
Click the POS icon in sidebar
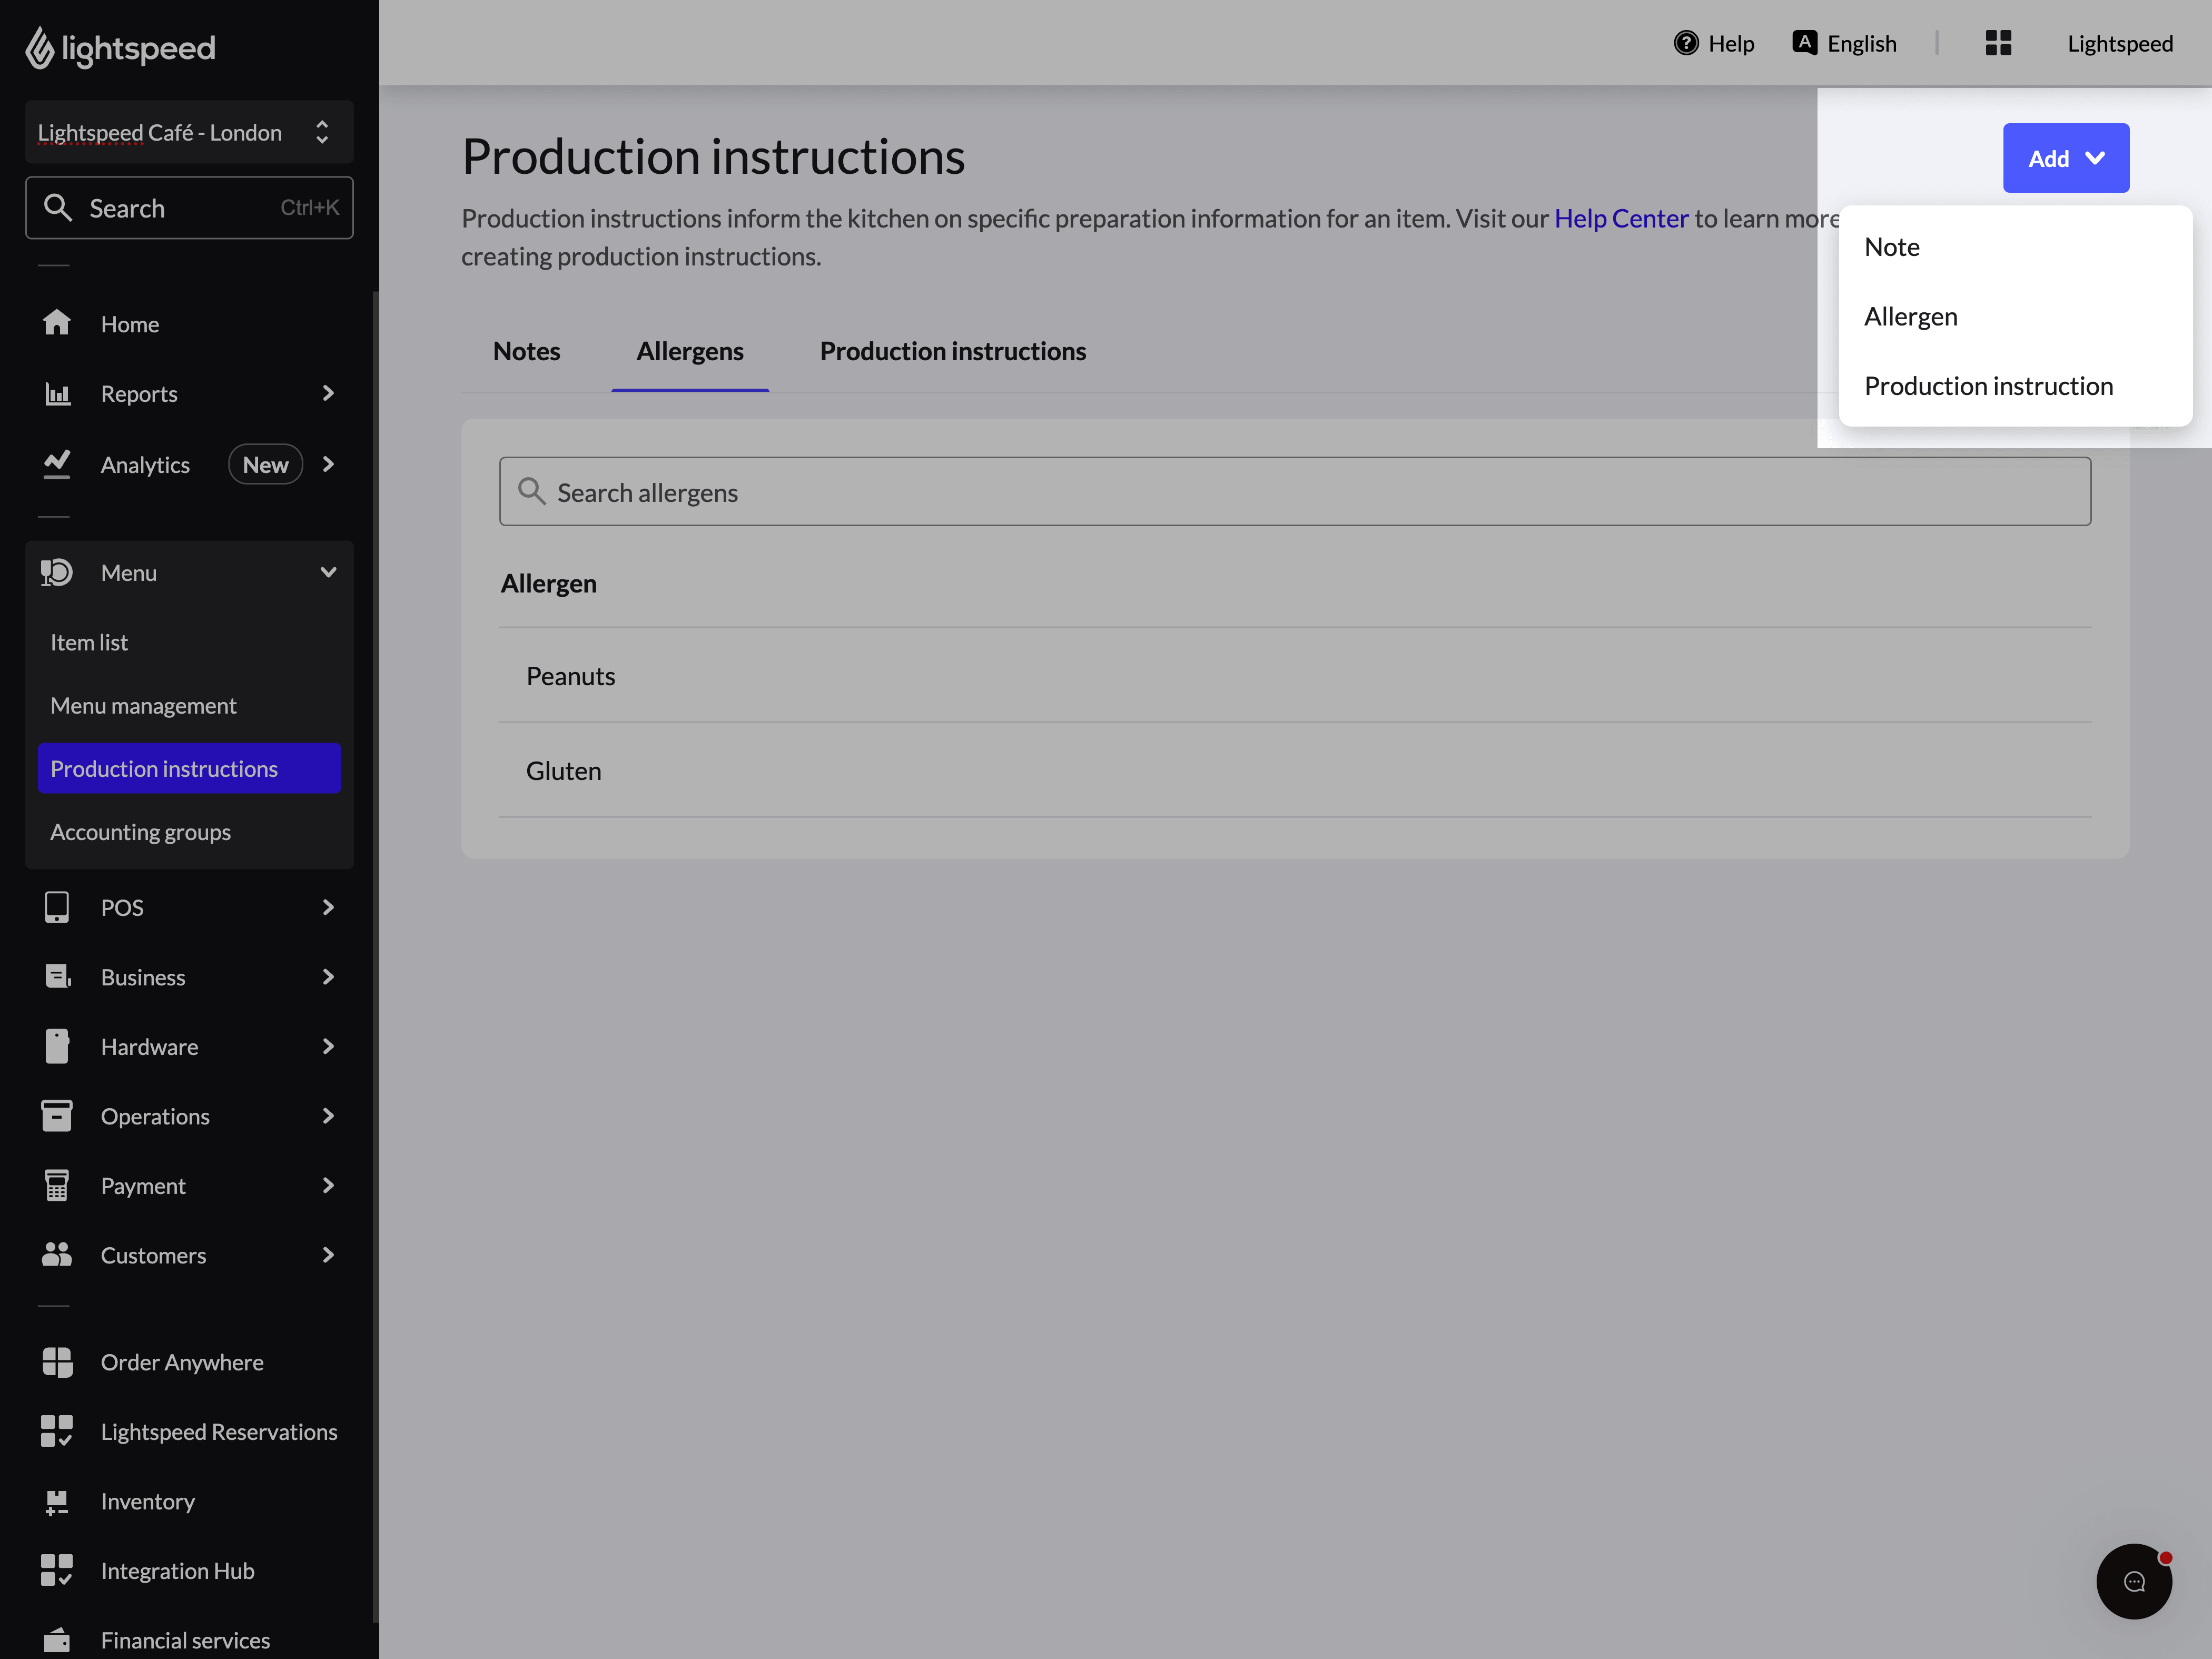(x=57, y=907)
